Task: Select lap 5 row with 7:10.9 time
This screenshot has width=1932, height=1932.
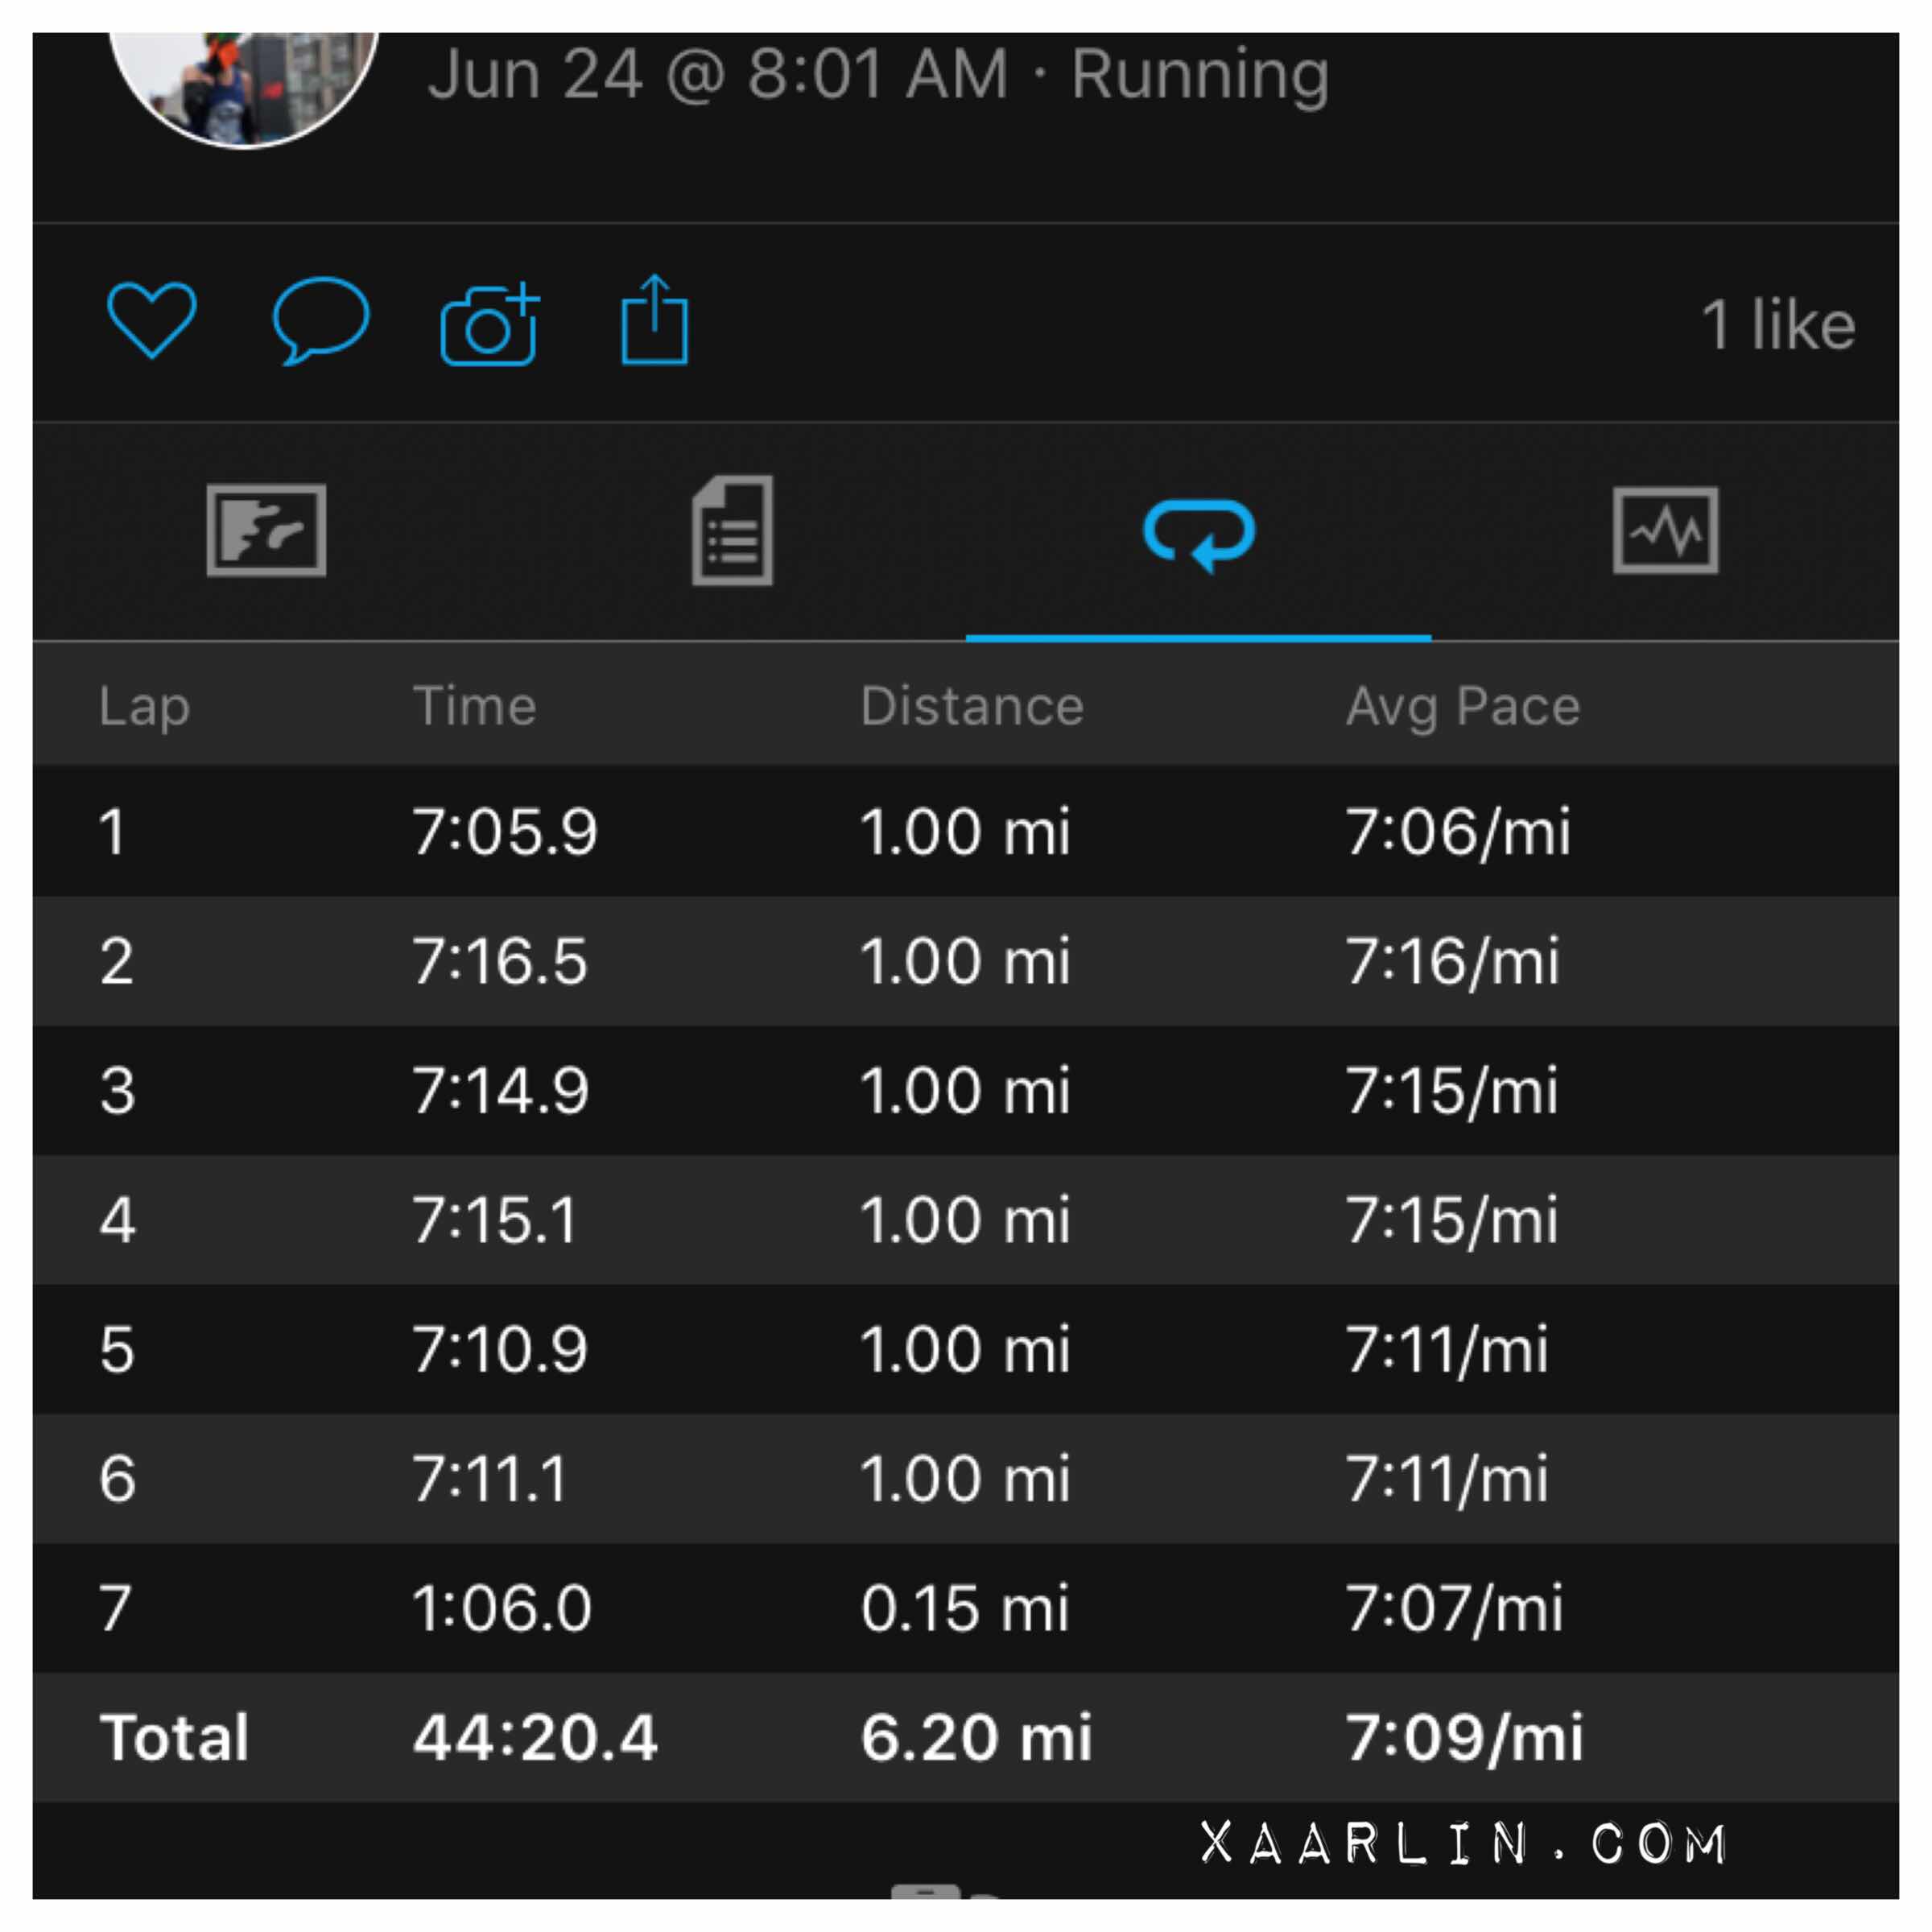Action: 966,1349
